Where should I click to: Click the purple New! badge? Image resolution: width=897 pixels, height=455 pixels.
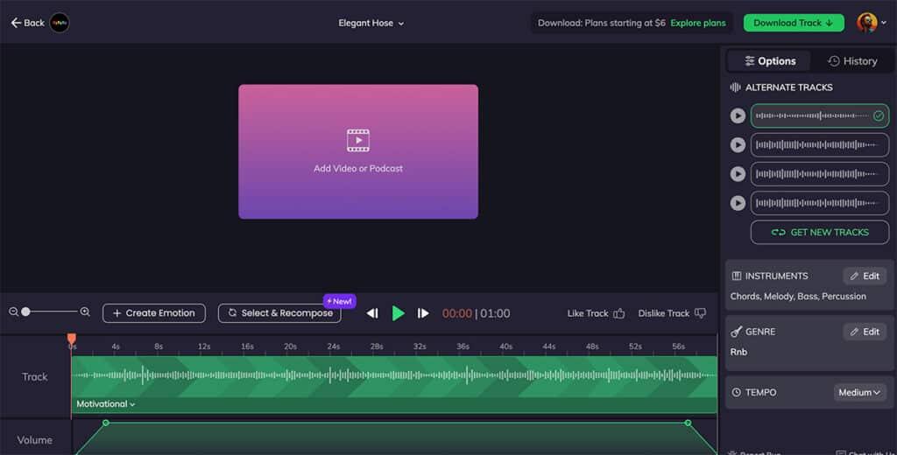pyautogui.click(x=340, y=301)
